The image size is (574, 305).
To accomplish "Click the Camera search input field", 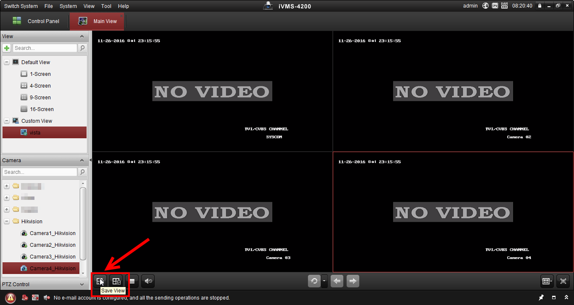I will [40, 172].
